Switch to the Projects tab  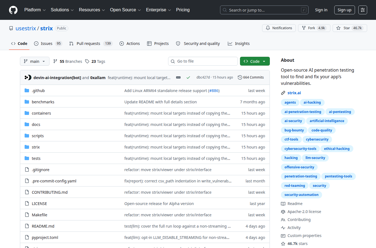[158, 44]
